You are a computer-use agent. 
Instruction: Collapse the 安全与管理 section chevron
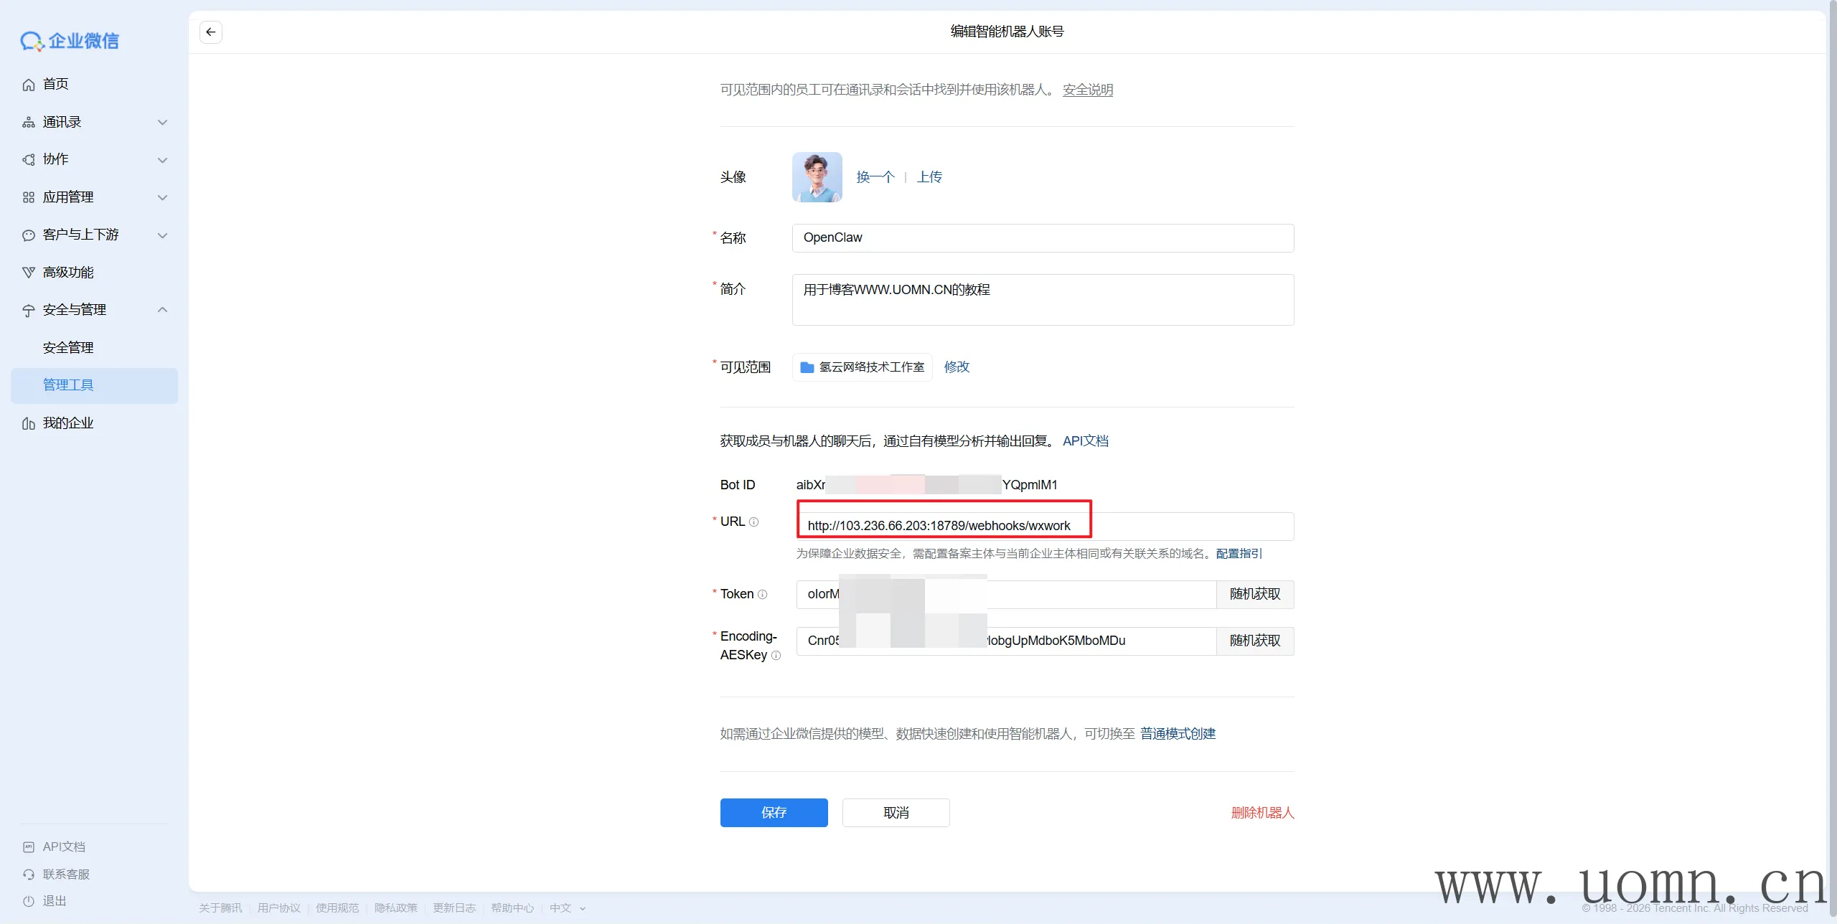pos(163,310)
